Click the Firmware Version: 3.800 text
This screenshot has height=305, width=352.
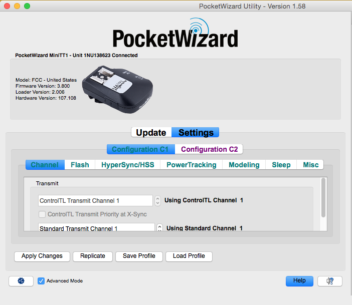tap(43, 86)
